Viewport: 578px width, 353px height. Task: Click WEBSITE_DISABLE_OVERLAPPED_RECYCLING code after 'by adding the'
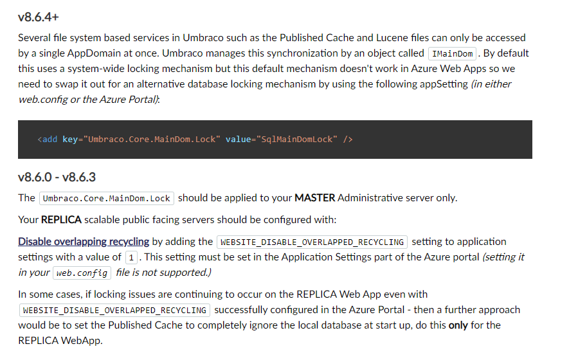[x=312, y=242]
